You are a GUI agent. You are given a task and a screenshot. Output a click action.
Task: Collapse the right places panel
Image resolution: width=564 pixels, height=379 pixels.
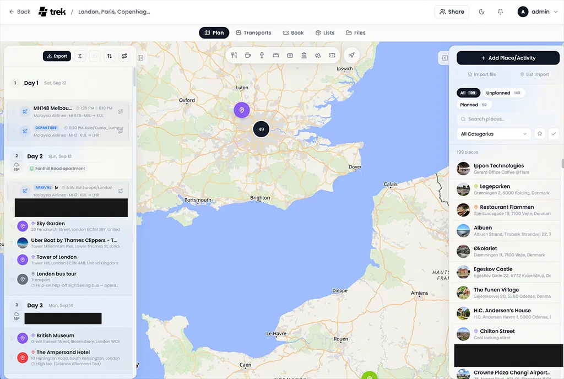445,58
